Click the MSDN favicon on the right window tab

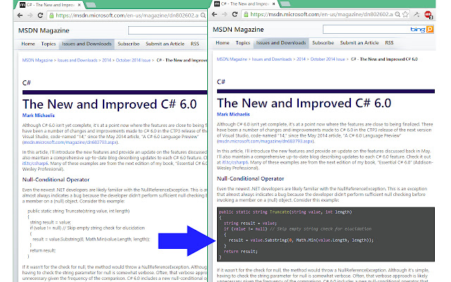click(x=217, y=4)
